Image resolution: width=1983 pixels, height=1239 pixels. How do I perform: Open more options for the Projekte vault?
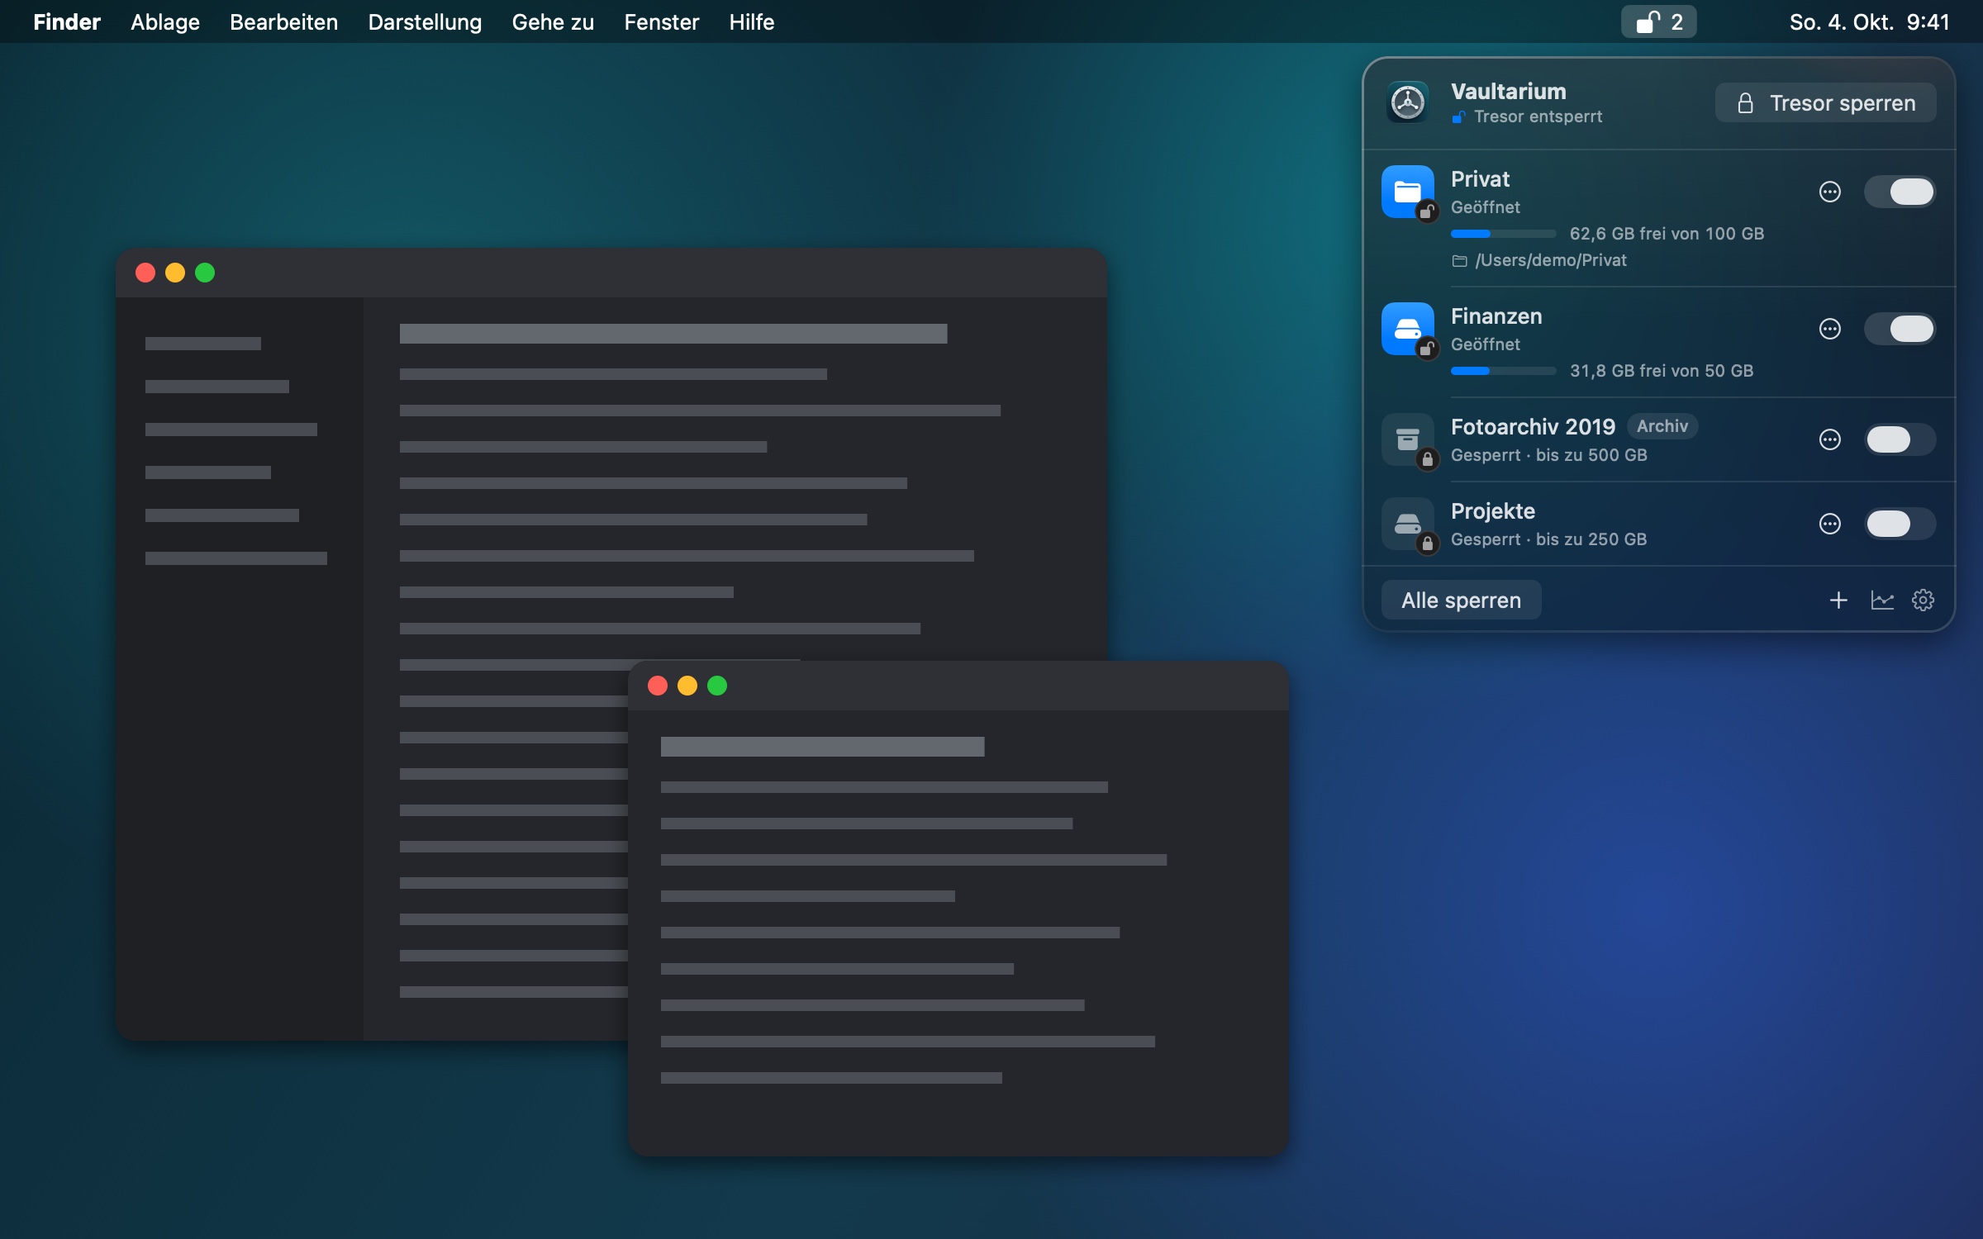1829,524
